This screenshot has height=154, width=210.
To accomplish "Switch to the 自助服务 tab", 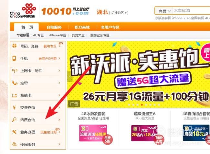I will (54, 27).
